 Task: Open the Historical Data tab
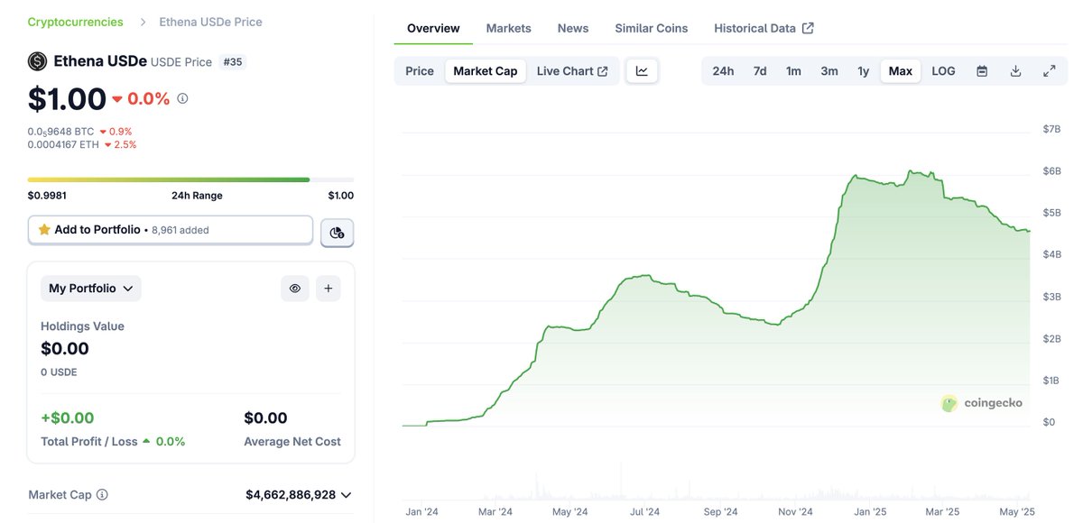point(764,28)
